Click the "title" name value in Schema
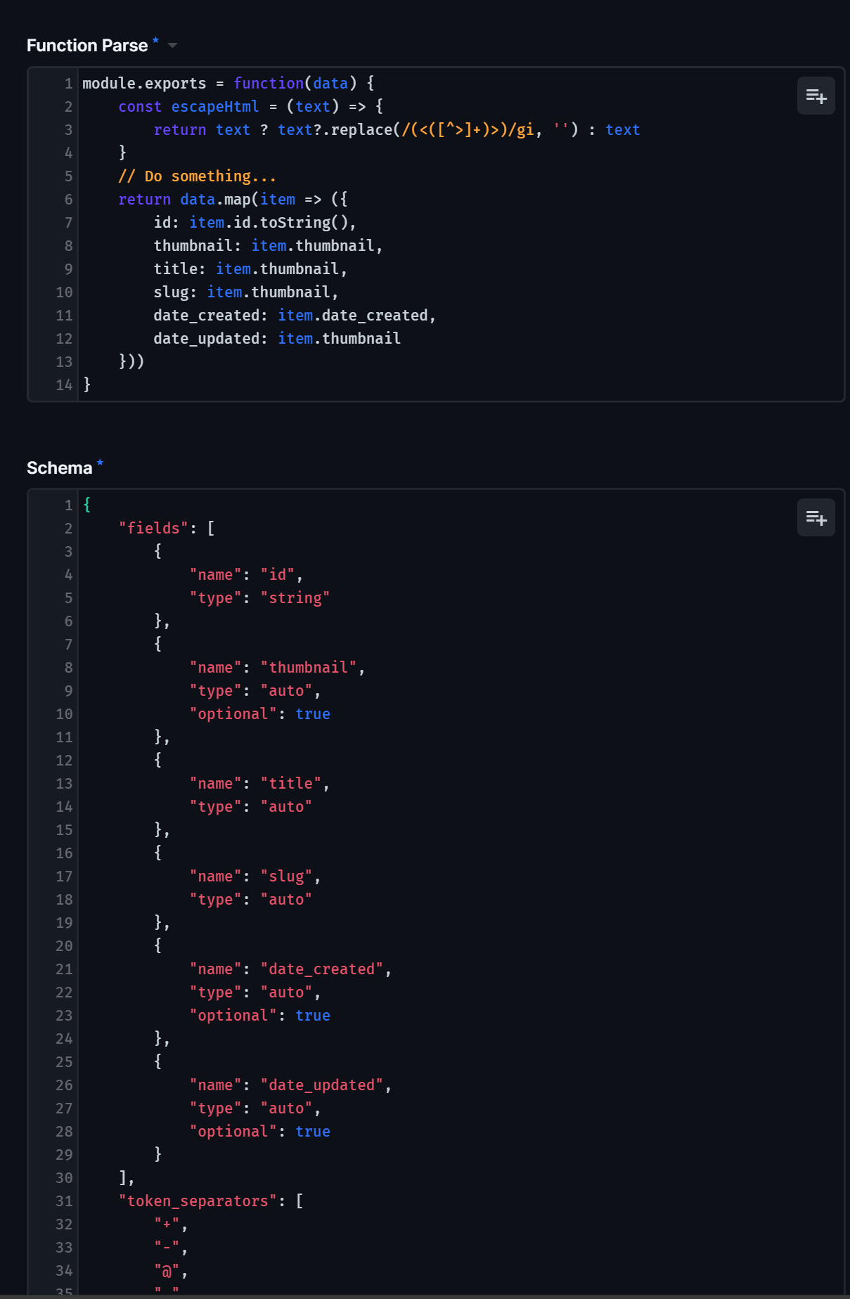Viewport: 850px width, 1299px height. coord(291,784)
